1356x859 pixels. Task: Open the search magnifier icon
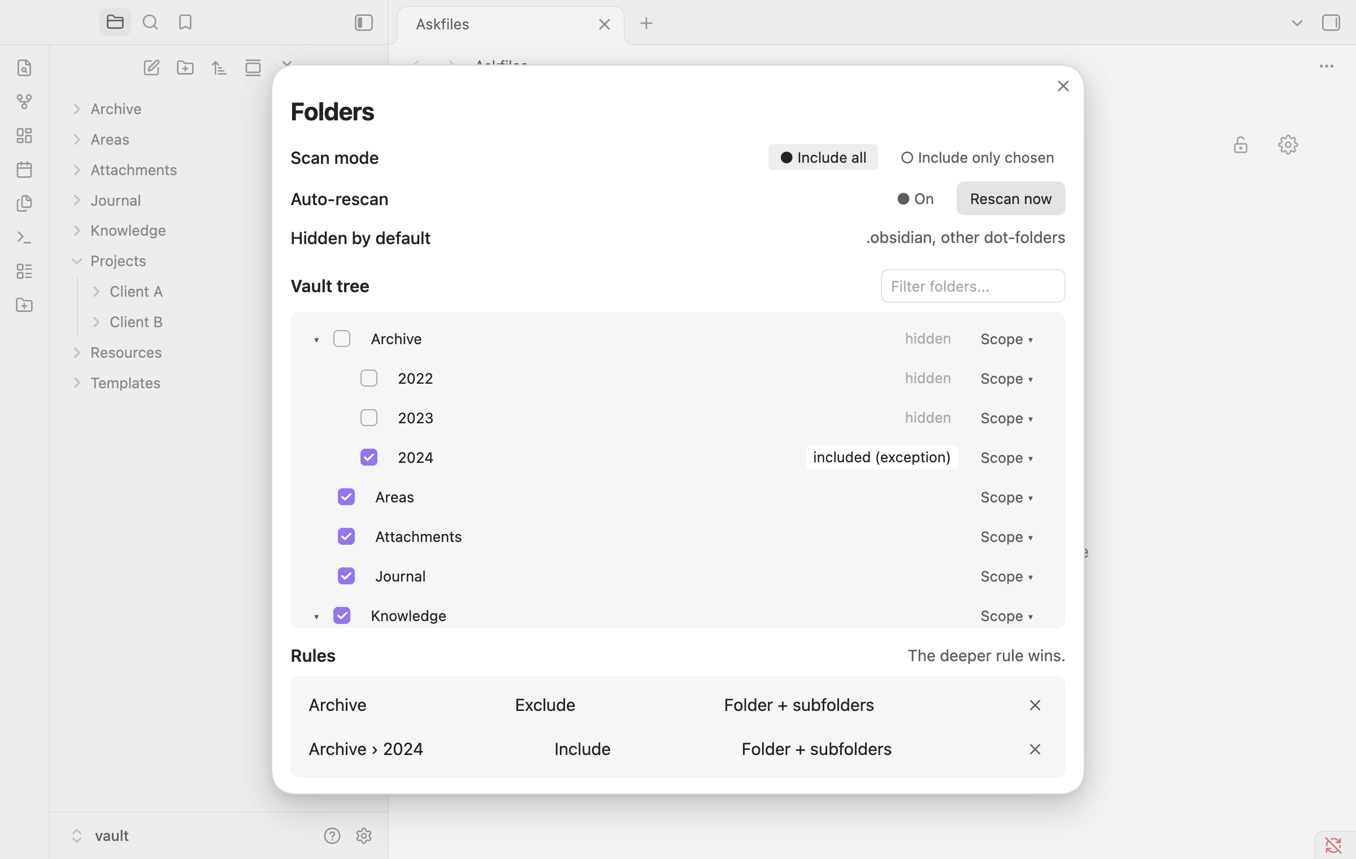pyautogui.click(x=150, y=23)
